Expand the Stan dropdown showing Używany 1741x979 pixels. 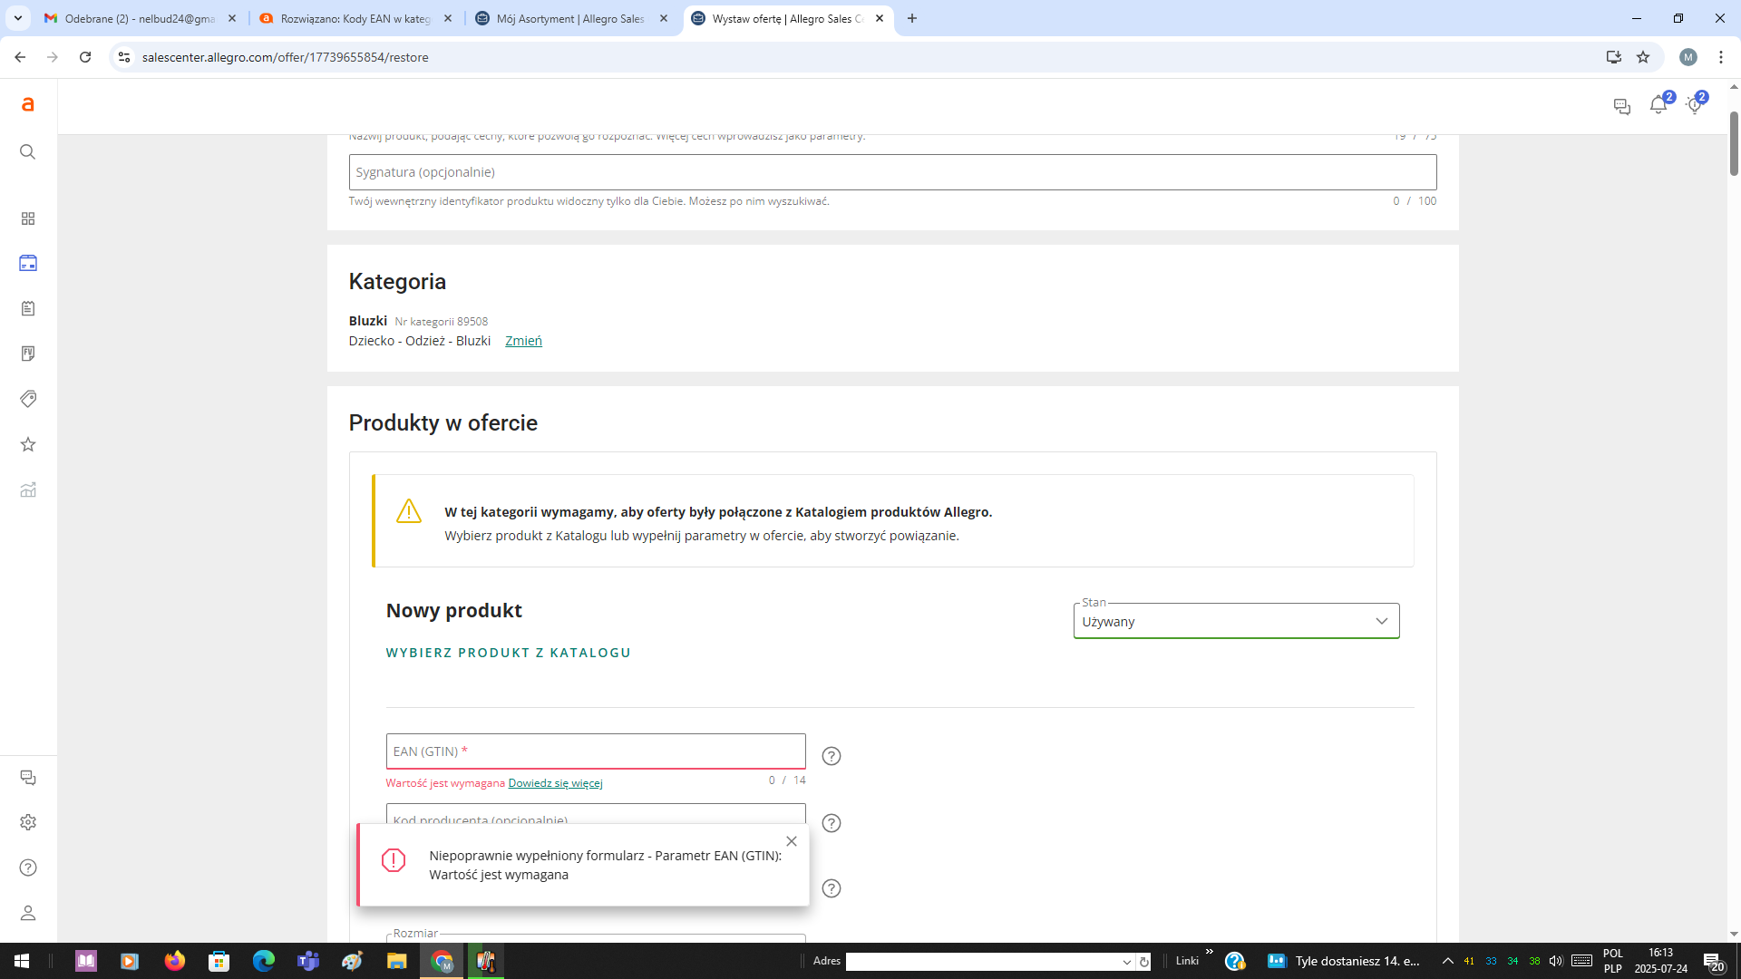click(x=1236, y=621)
